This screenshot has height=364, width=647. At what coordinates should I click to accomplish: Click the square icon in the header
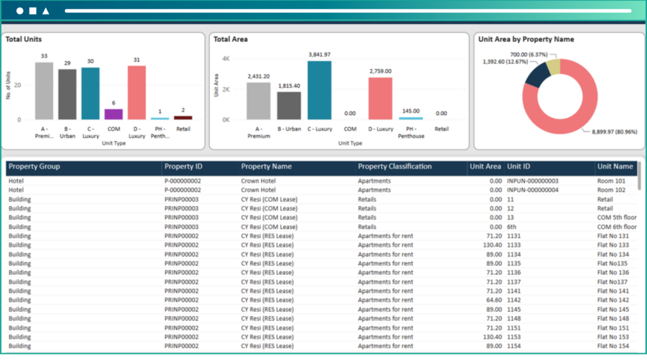[32, 11]
